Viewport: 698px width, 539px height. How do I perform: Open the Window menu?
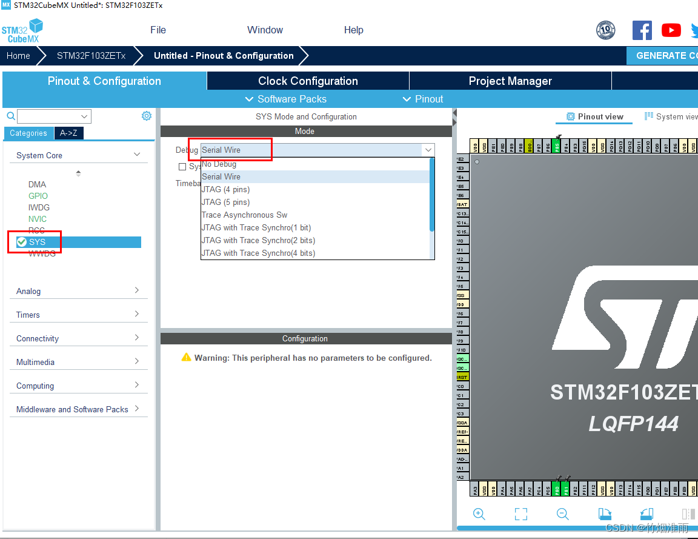265,30
